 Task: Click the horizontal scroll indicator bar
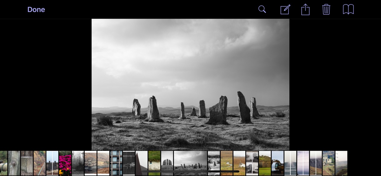(x=190, y=172)
